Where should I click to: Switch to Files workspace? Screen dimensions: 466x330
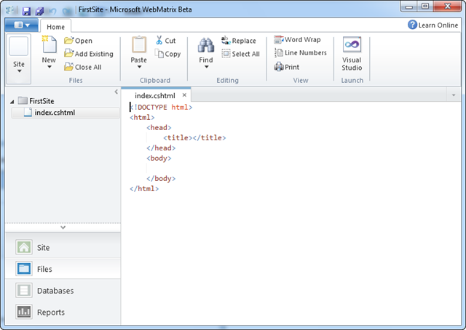coord(63,269)
